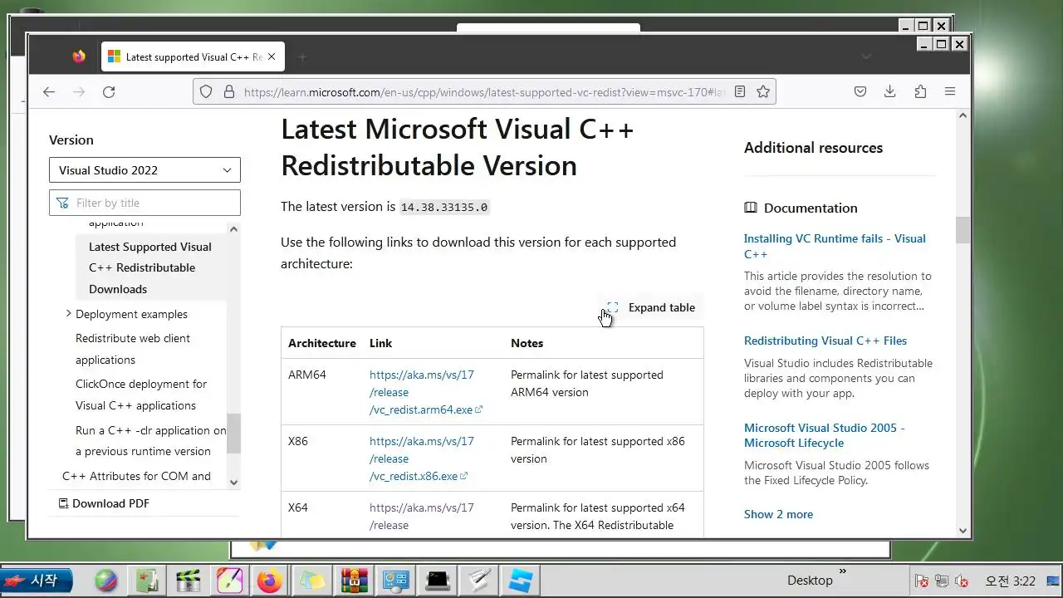This screenshot has height=598, width=1063.
Task: Focus the Filter by title field
Action: point(145,203)
